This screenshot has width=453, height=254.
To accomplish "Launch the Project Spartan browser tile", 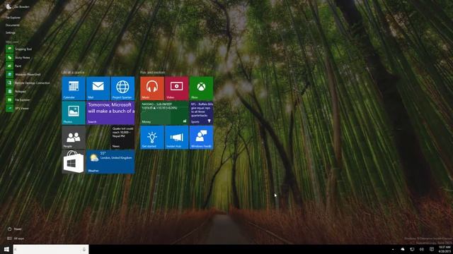I will click(x=122, y=88).
